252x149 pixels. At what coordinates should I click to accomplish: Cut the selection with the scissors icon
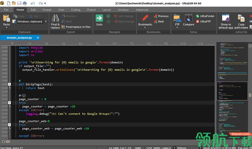[31, 16]
